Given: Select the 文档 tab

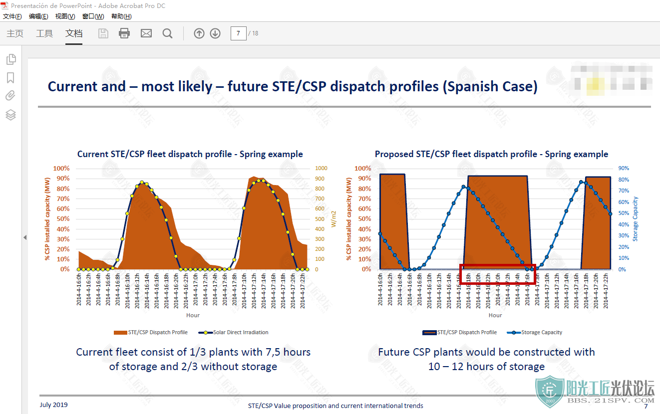Looking at the screenshot, I should pyautogui.click(x=74, y=33).
